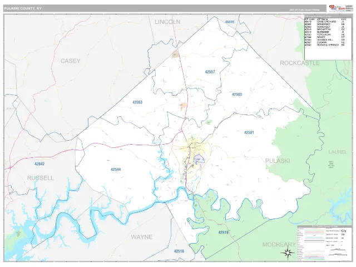Select the ROCKCASTLE county label
This screenshot has height=267, width=356.
pyautogui.click(x=299, y=63)
